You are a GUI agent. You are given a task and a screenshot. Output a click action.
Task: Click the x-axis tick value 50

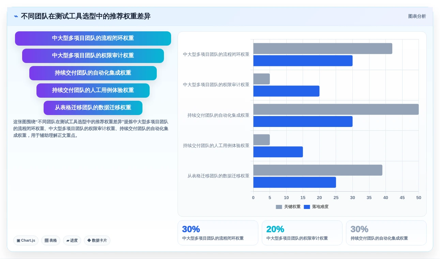[x=419, y=198]
